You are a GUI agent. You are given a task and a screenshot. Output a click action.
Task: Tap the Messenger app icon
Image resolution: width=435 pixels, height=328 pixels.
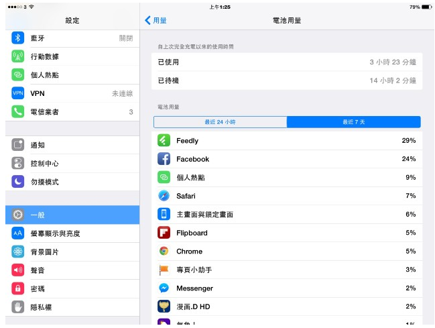pos(164,288)
